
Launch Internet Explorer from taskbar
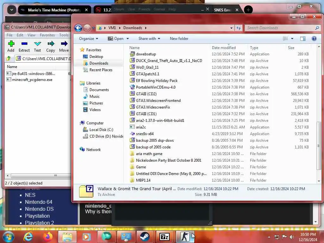click(x=28, y=237)
